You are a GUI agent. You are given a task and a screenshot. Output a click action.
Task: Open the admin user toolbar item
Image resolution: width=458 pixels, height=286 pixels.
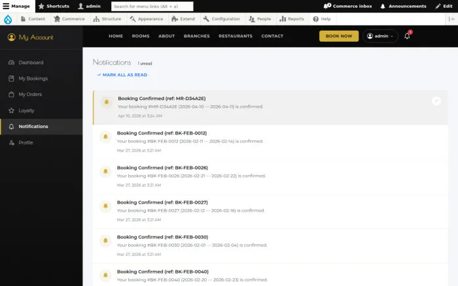point(90,6)
